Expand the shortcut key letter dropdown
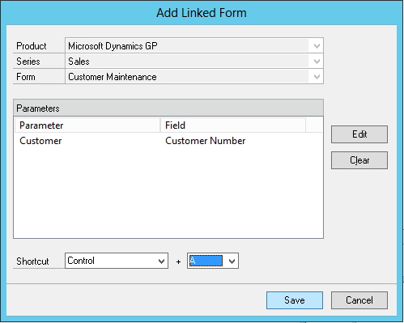Image resolution: width=404 pixels, height=323 pixels. (x=232, y=261)
